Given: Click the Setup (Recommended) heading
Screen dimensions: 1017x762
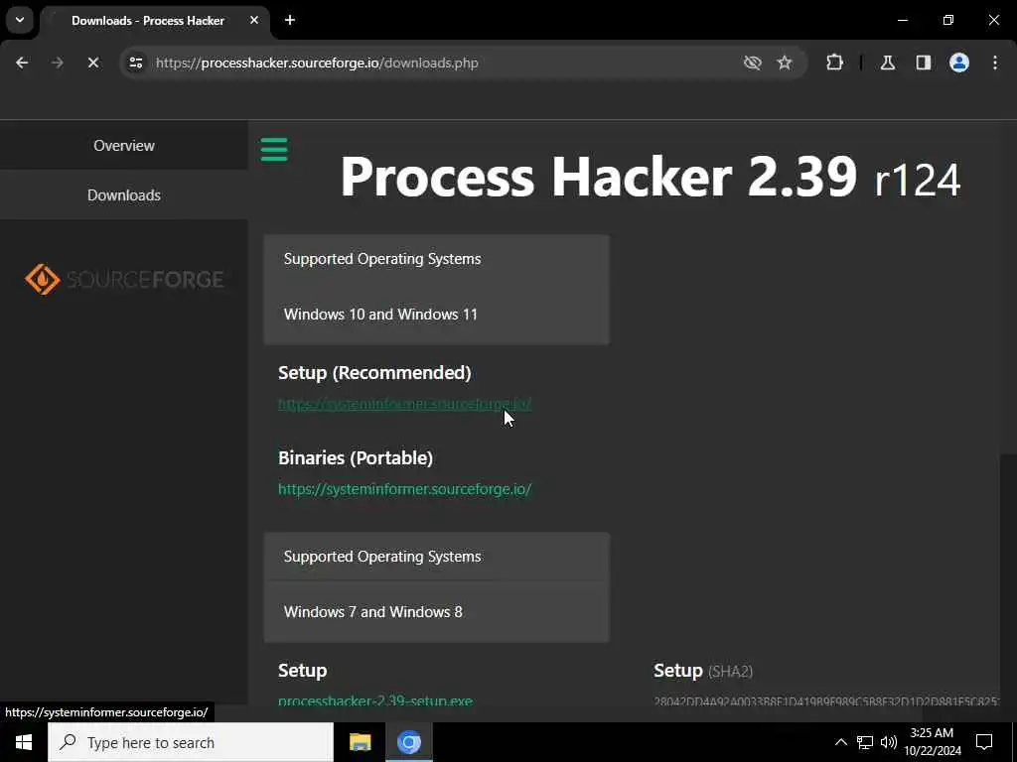Looking at the screenshot, I should [374, 373].
